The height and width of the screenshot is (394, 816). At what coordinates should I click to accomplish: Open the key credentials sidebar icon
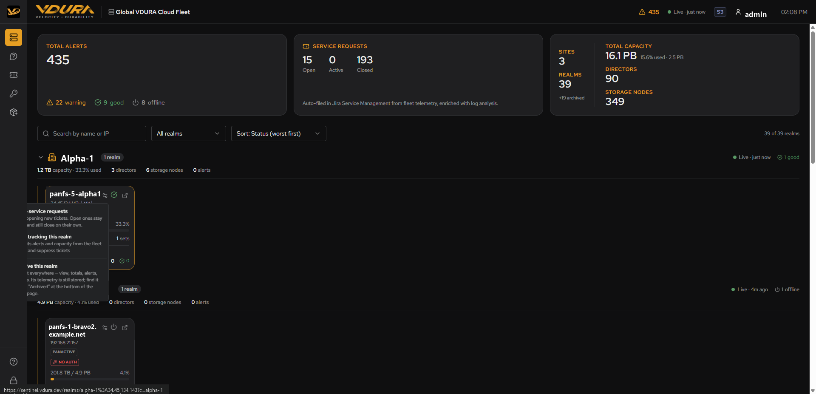[14, 94]
